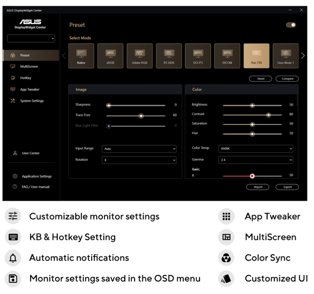The image size is (314, 294).
Task: Open the Input Range dropdown
Action: tap(139, 149)
